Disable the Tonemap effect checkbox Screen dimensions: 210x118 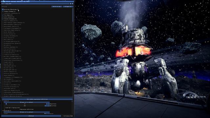pos(3,11)
